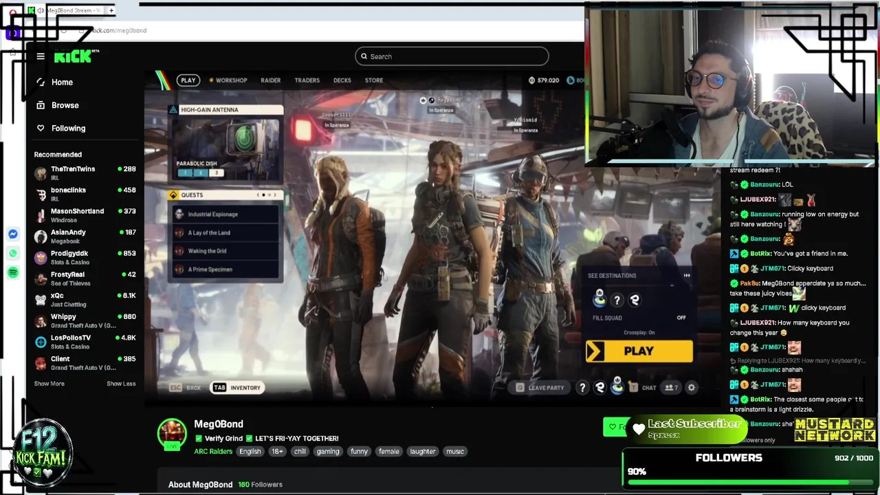Open MasonShortland recommended channel

[85, 215]
